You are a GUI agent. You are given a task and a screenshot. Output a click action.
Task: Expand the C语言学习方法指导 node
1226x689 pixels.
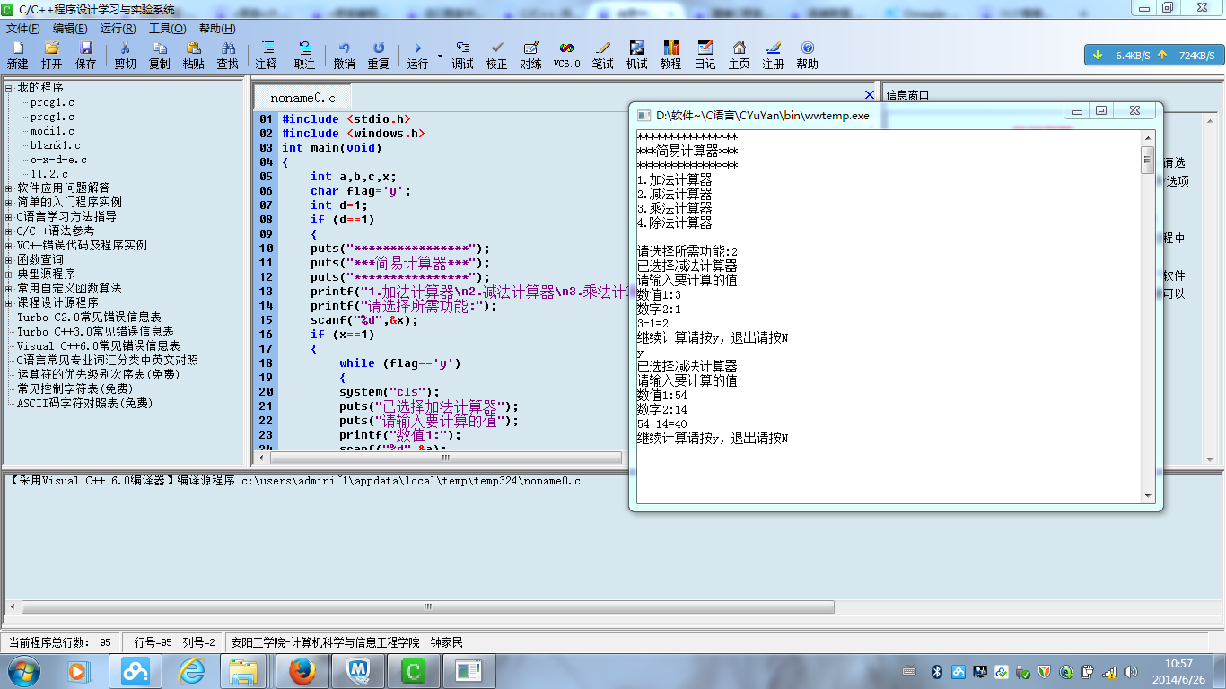9,217
